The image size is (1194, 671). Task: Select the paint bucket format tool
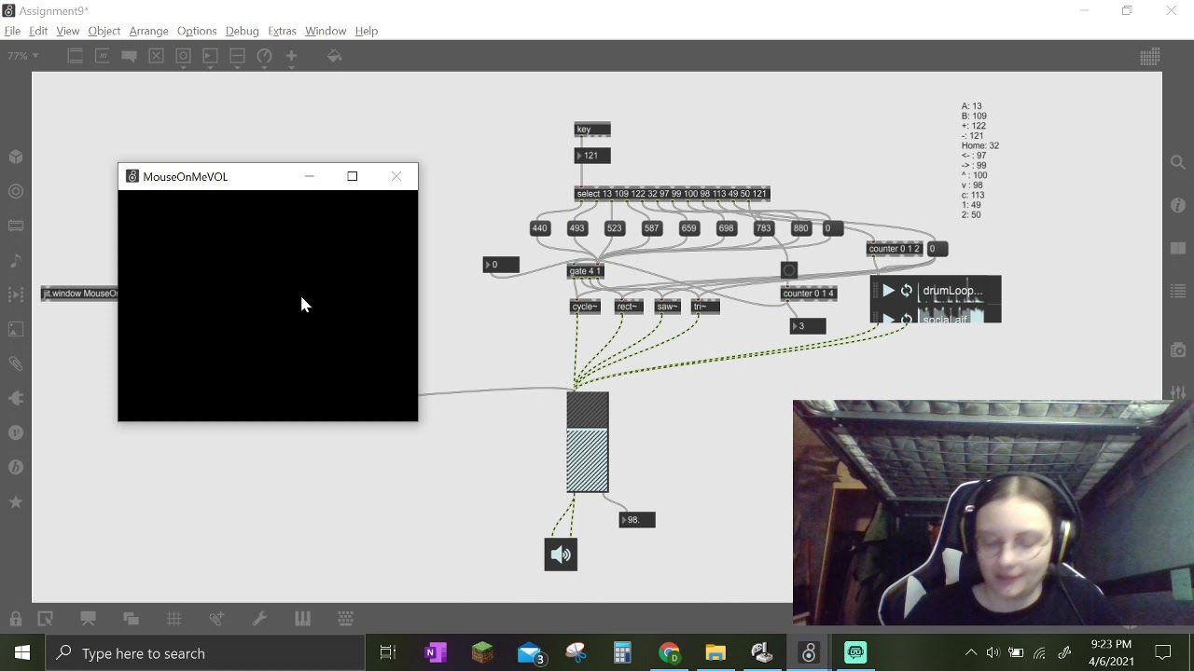[x=334, y=56]
